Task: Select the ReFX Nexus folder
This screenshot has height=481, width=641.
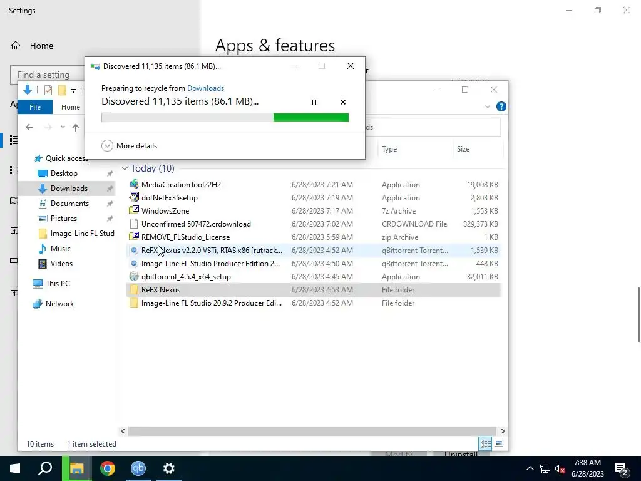Action: [314, 289]
